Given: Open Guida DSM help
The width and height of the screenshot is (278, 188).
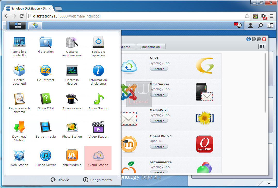Looking at the screenshot, I should [x=46, y=101].
